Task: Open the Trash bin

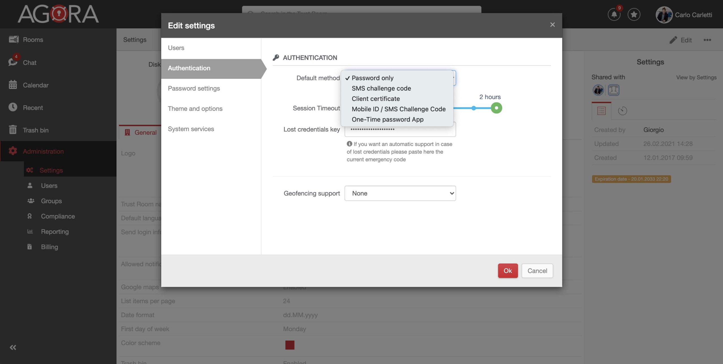Action: tap(35, 130)
